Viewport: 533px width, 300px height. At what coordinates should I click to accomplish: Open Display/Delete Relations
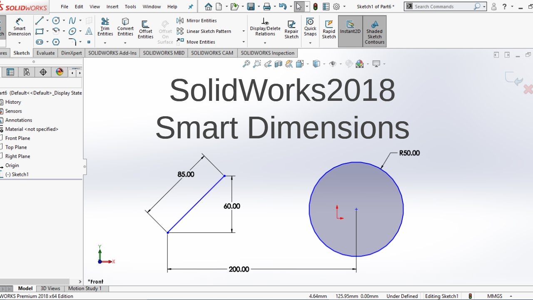click(265, 27)
